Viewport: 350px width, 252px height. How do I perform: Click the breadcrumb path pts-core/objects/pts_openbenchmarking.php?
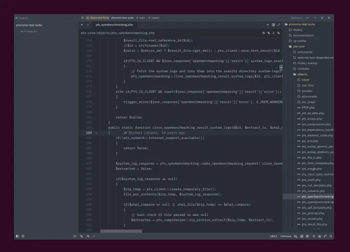click(x=117, y=33)
